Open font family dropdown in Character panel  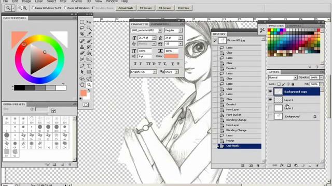[160, 30]
